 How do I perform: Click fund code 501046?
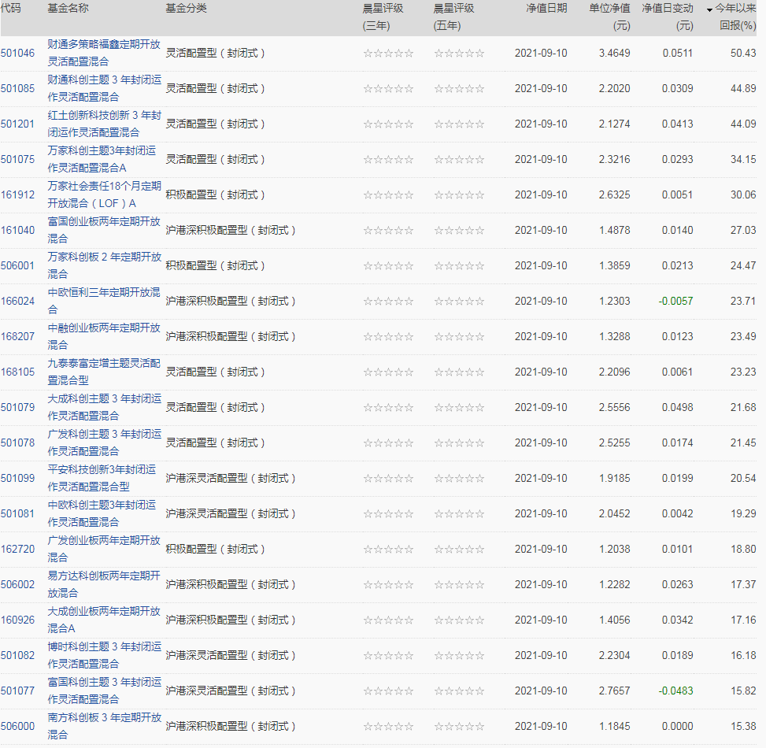[17, 53]
